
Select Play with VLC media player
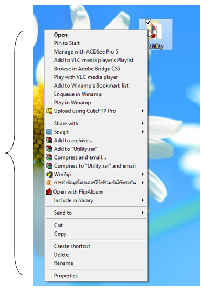[x=96, y=77]
